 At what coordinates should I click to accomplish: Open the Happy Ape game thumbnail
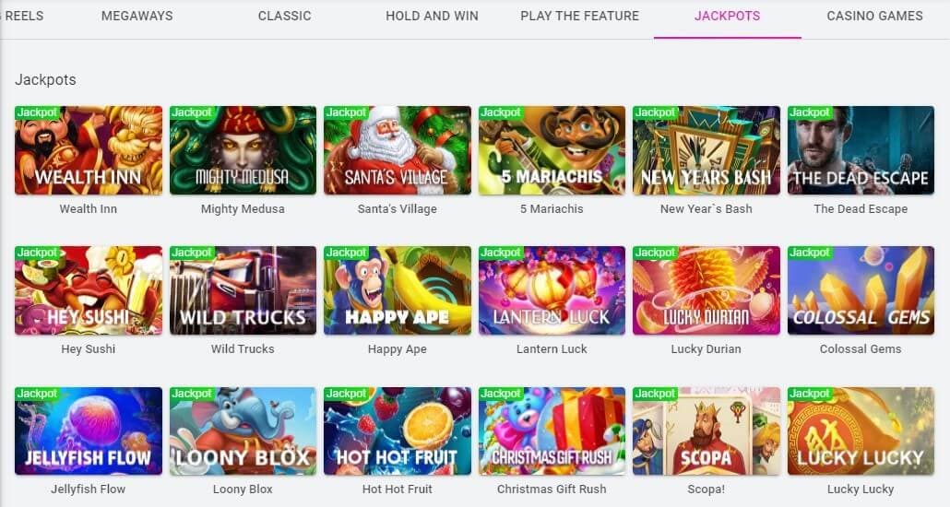398,290
